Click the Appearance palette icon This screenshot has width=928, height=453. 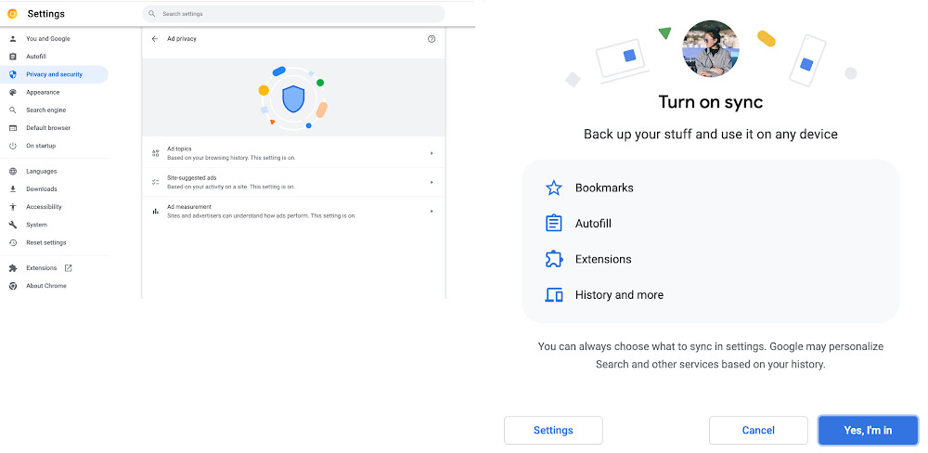[x=13, y=92]
